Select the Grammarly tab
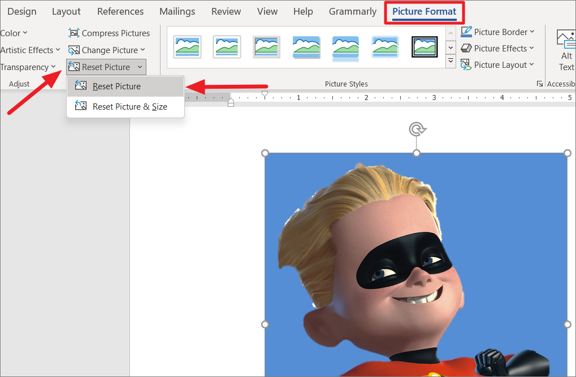 (x=353, y=12)
